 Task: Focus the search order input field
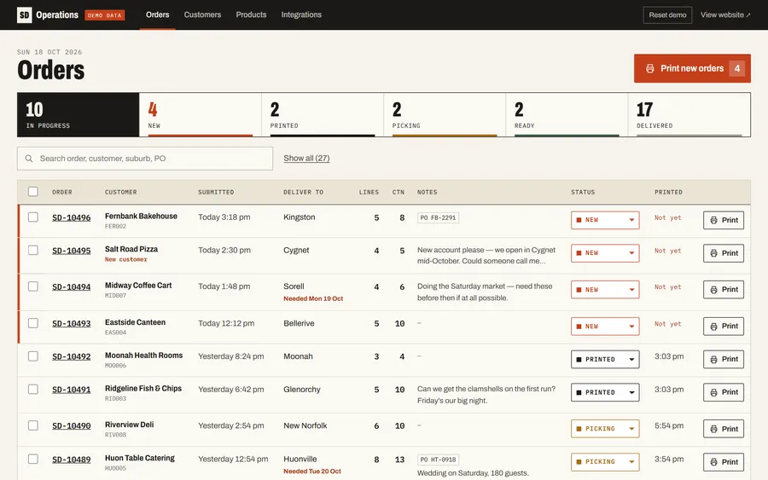(x=145, y=159)
